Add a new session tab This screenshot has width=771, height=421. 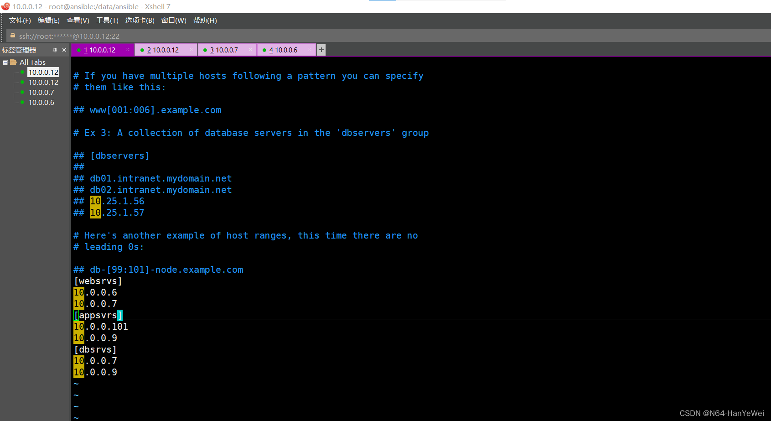coord(321,50)
